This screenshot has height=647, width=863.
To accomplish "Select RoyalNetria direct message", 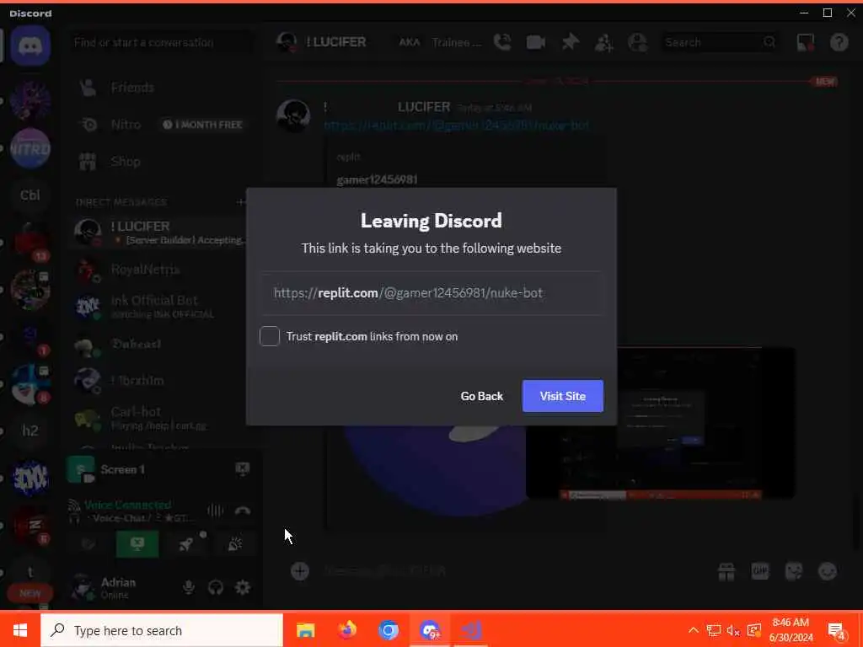I will coord(159,270).
